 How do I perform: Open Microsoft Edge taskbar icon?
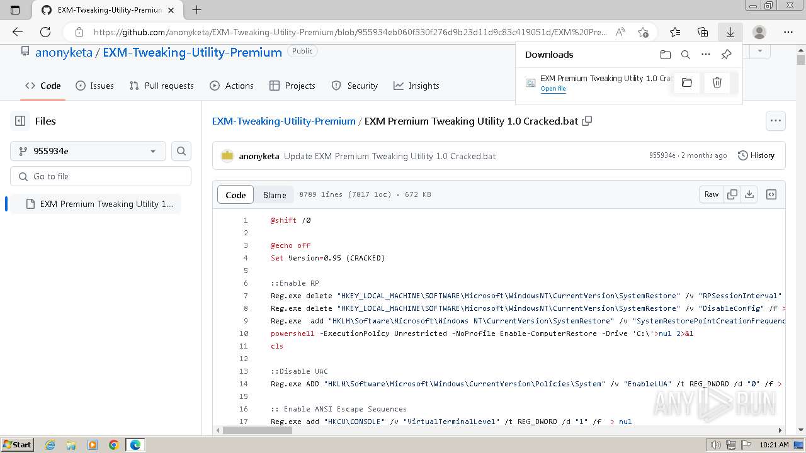pyautogui.click(x=135, y=445)
